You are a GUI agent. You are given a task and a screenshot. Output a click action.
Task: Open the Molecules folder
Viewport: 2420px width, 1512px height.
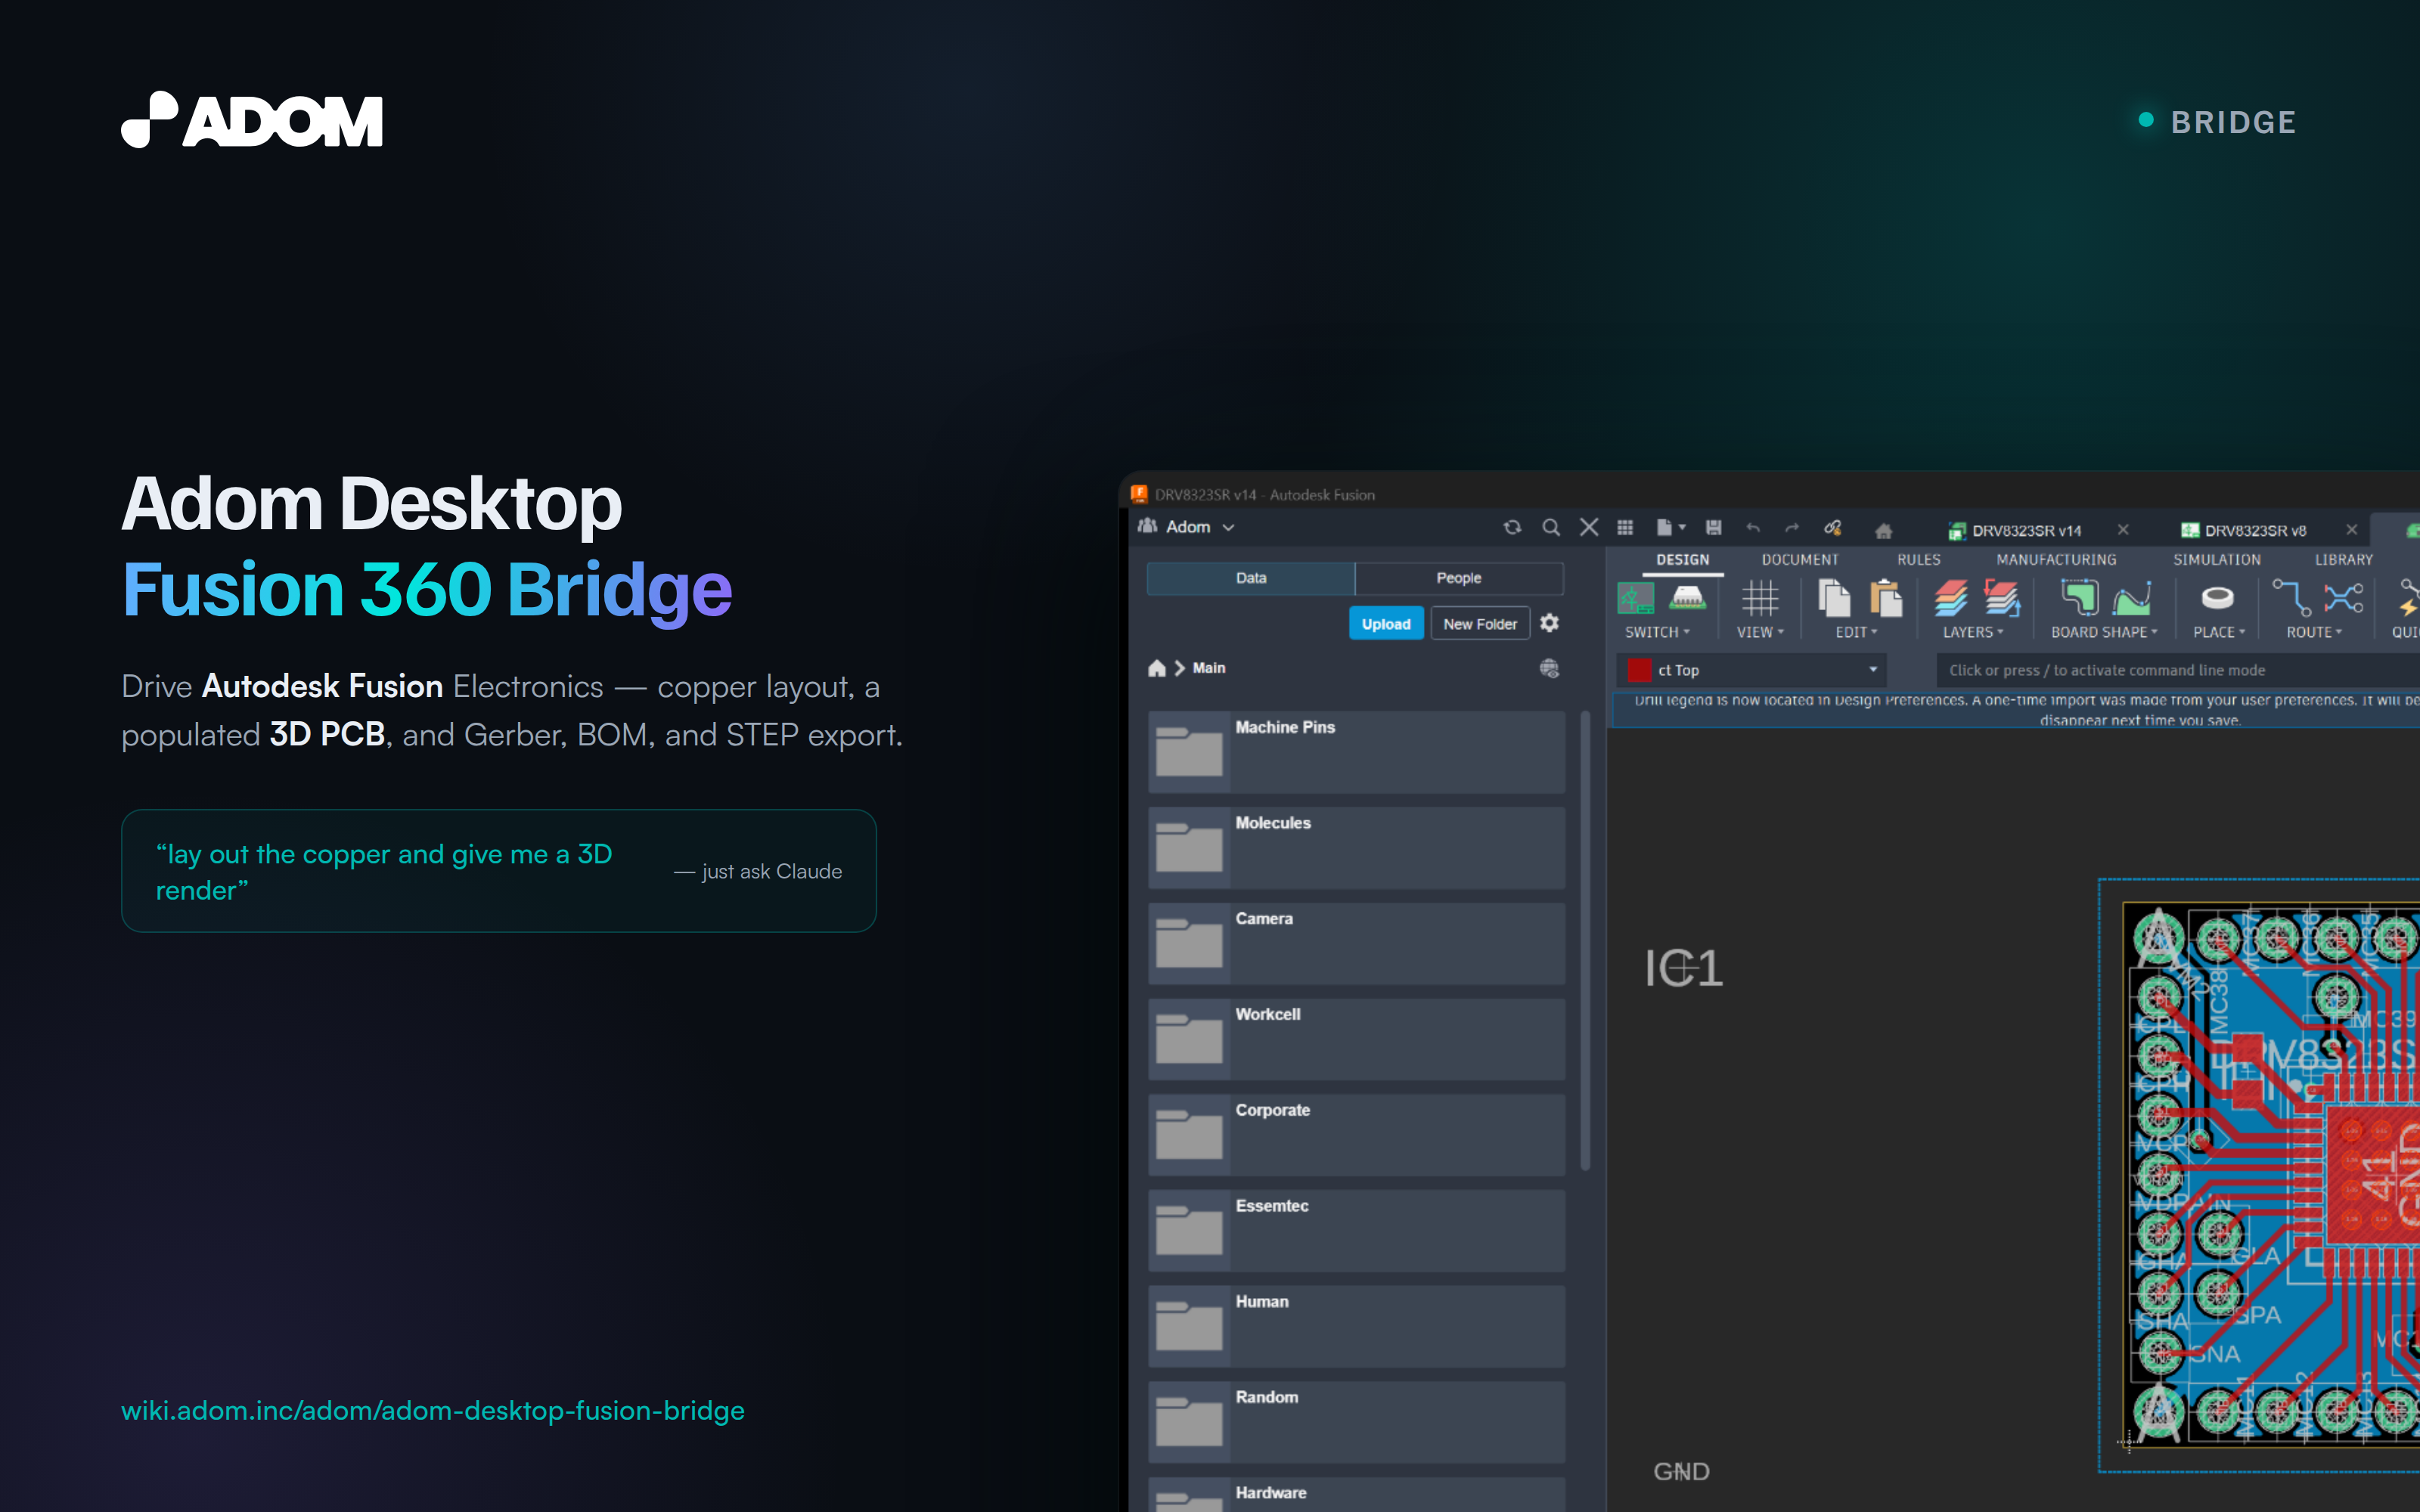1356,848
